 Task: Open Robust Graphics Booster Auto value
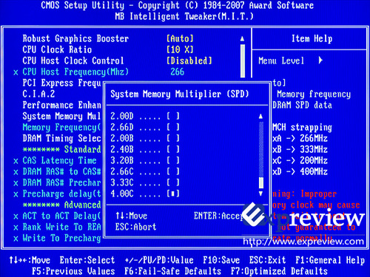click(x=180, y=38)
